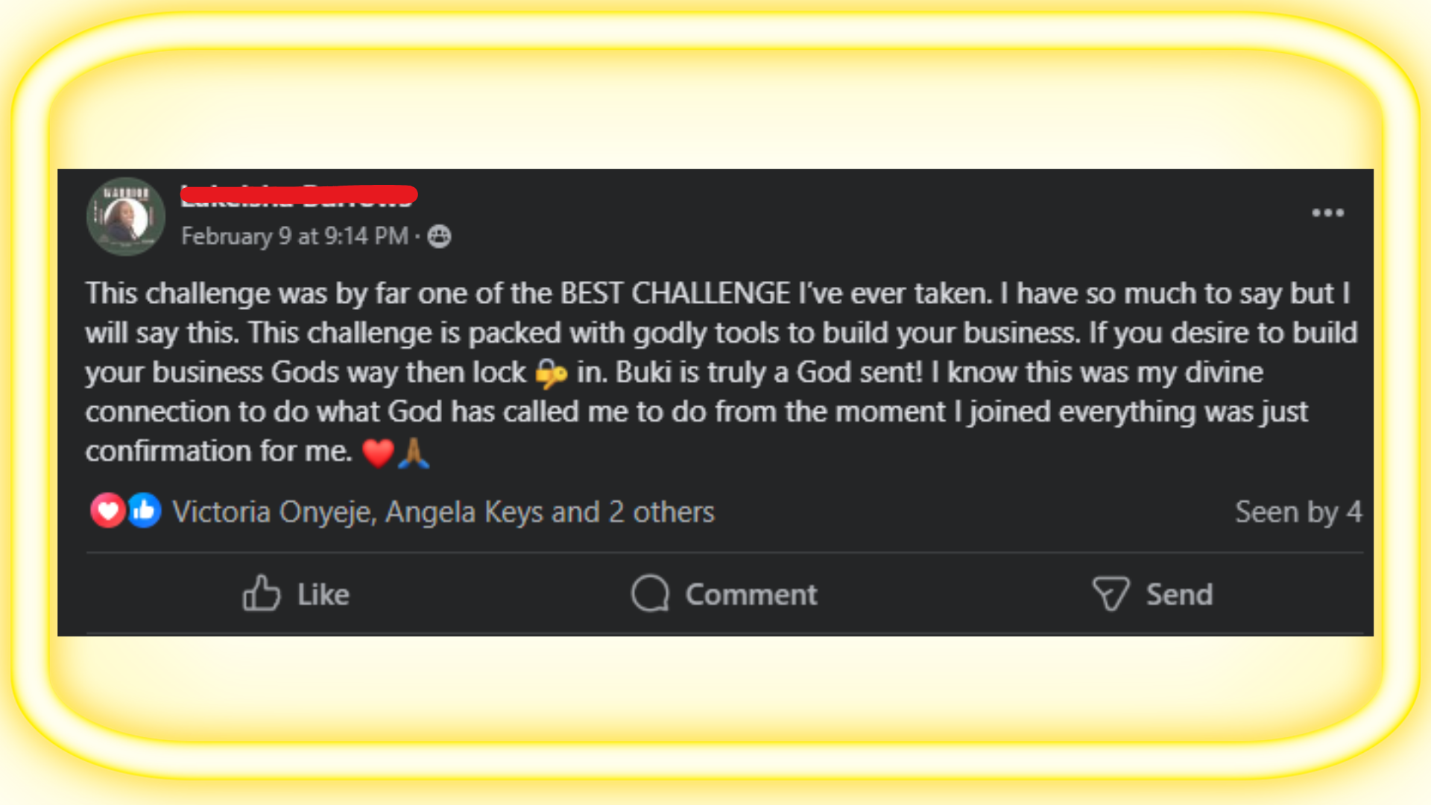This screenshot has height=805, width=1431.
Task: Click the February 9 at 9:14 PM timestamp
Action: 294,236
